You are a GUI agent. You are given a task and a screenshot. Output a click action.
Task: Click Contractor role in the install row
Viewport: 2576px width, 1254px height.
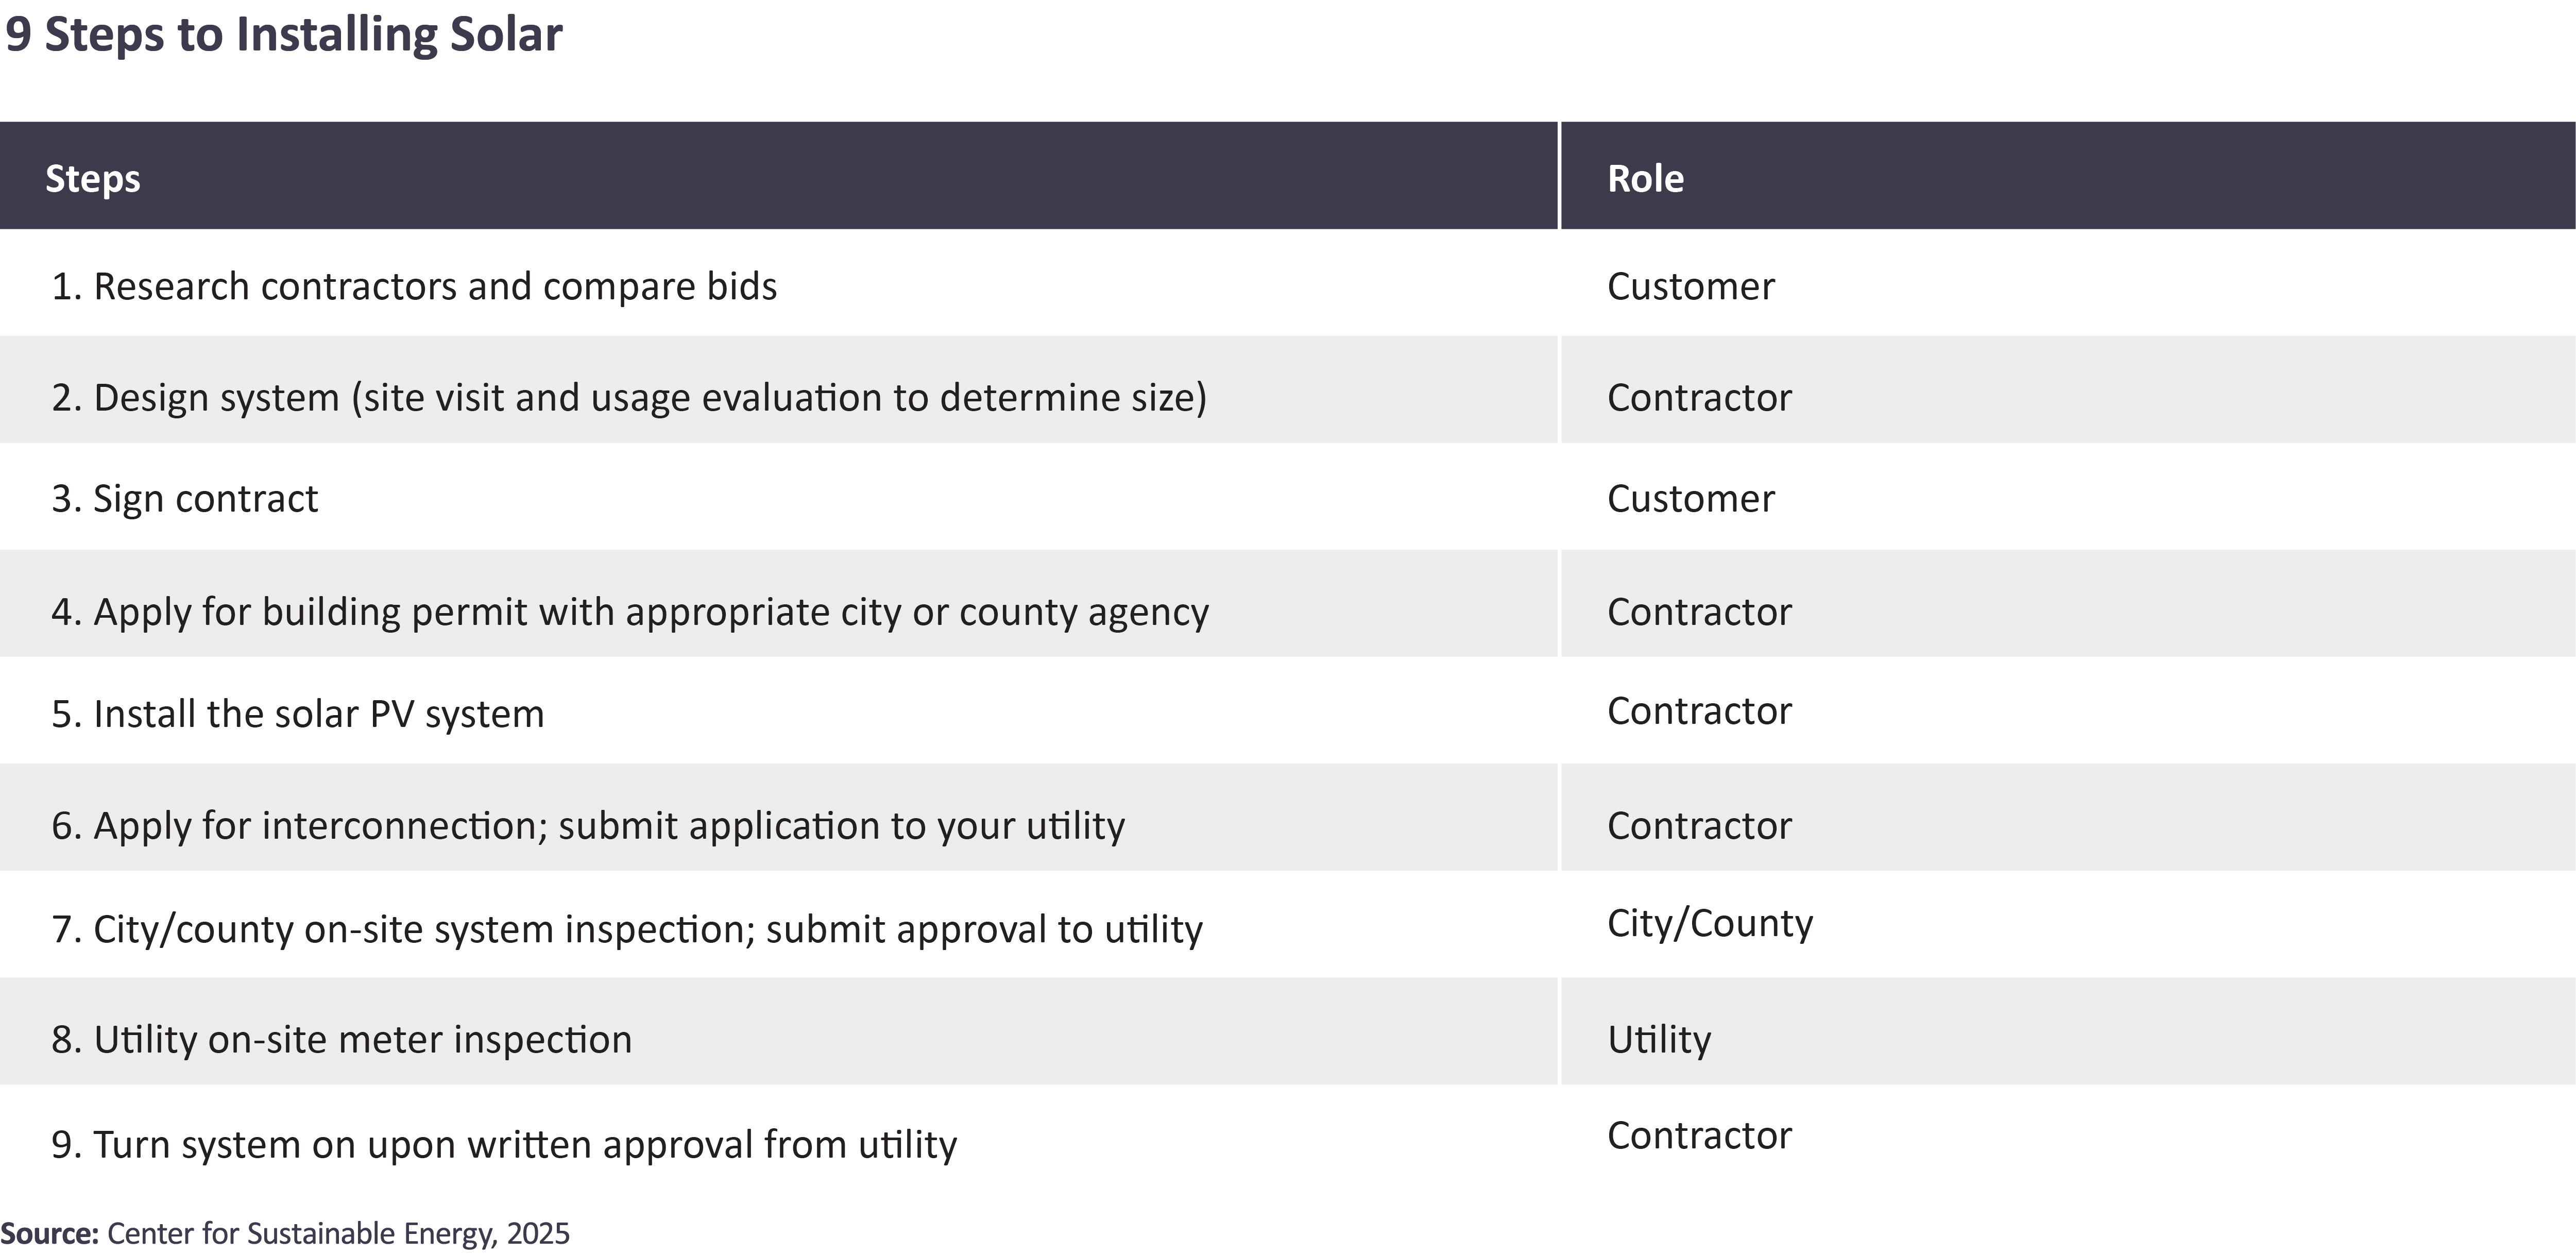[x=1699, y=711]
